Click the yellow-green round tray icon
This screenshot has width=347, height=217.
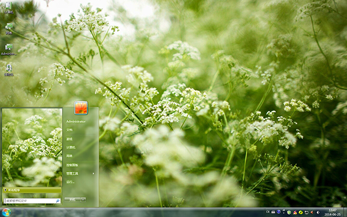tap(301, 212)
